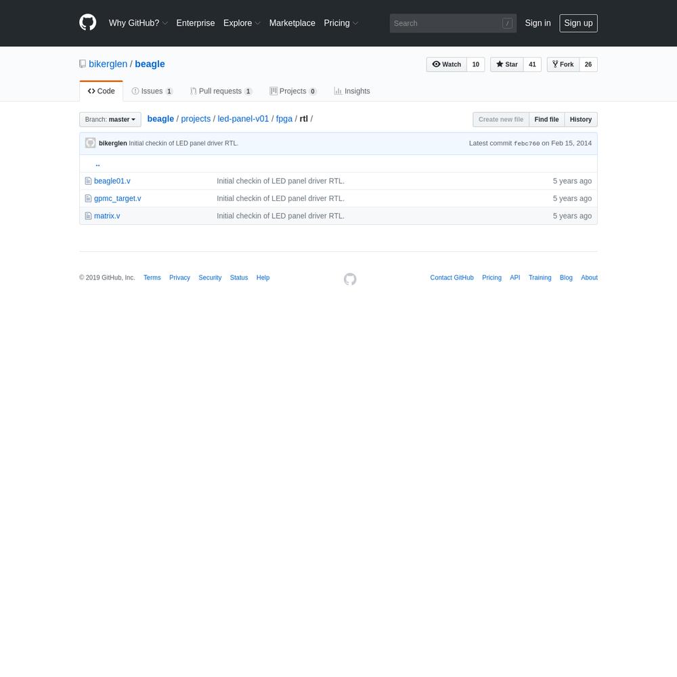This screenshot has height=677, width=677.
Task: Open latest commit message in commit bar
Action: (x=183, y=144)
